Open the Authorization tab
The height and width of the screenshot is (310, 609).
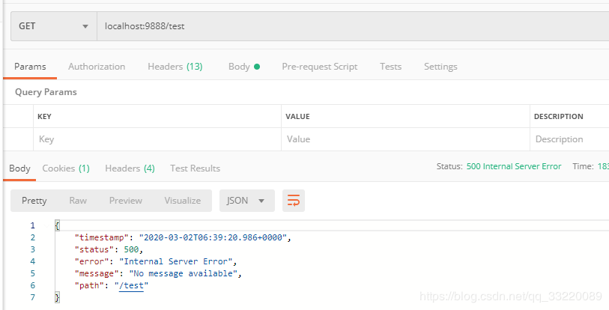click(97, 67)
